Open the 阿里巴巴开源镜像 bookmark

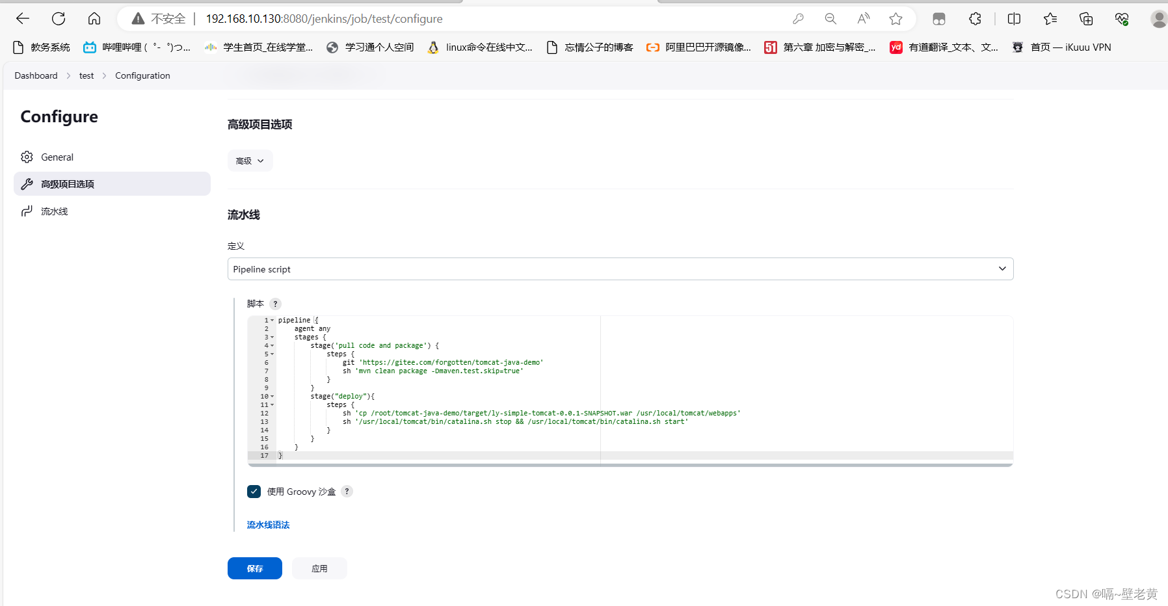[x=698, y=47]
